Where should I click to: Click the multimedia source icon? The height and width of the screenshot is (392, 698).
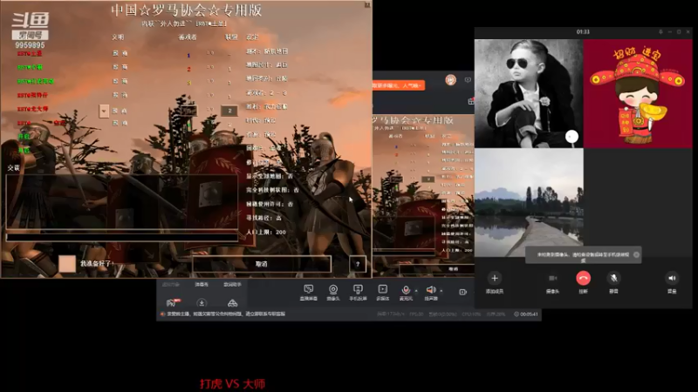click(x=382, y=289)
